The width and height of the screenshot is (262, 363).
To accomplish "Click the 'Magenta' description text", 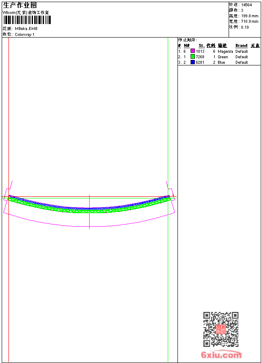I will click(225, 51).
